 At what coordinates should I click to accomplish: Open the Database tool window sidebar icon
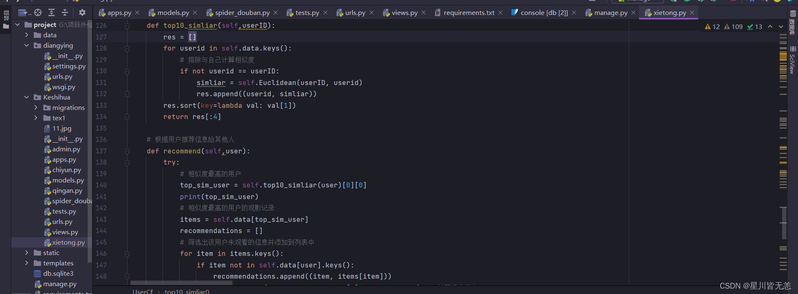pos(793,23)
